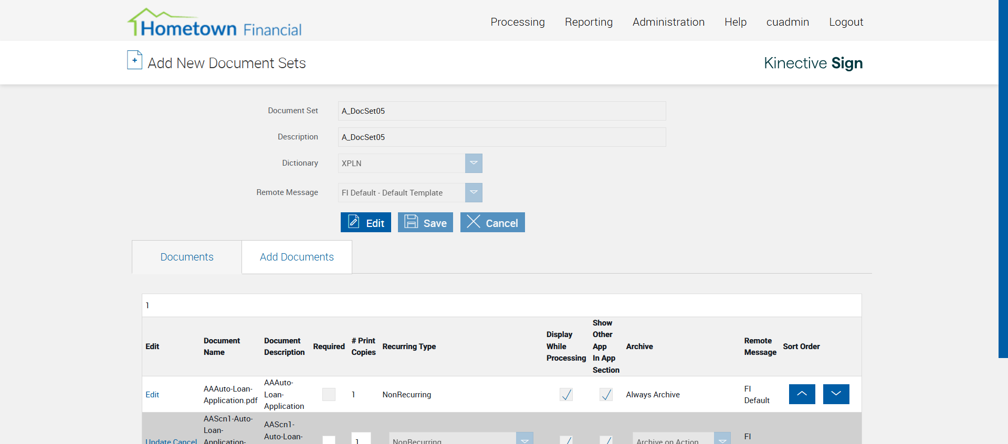Click the Document Set name field
The width and height of the screenshot is (1008, 444).
point(502,111)
